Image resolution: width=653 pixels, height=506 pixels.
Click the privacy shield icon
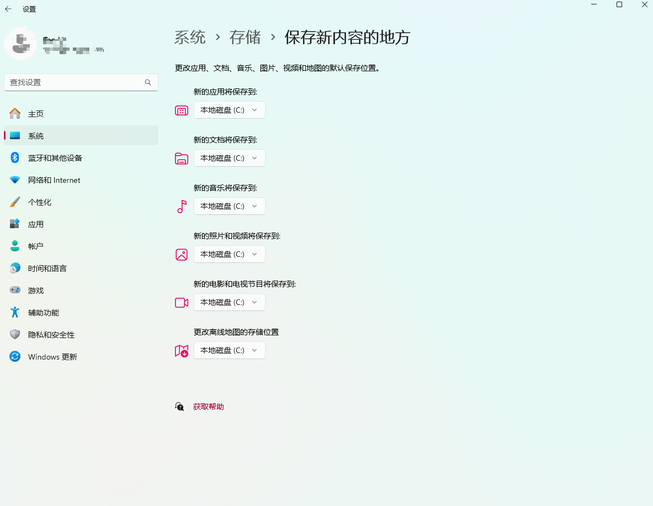point(15,334)
